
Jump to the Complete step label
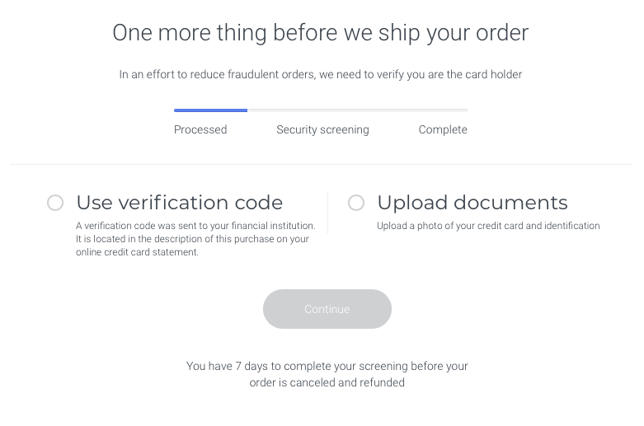tap(443, 129)
